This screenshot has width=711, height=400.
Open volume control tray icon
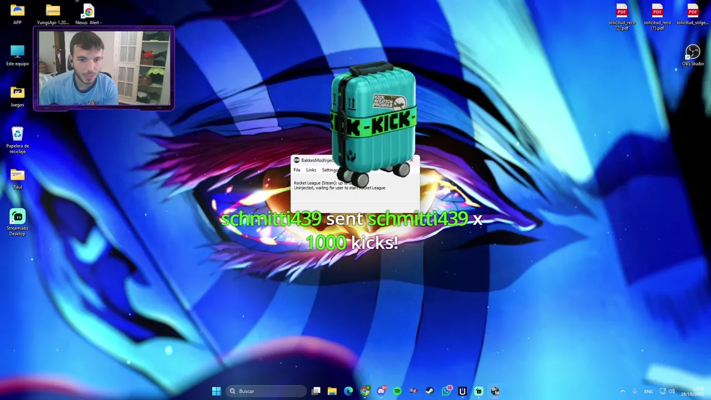[672, 391]
